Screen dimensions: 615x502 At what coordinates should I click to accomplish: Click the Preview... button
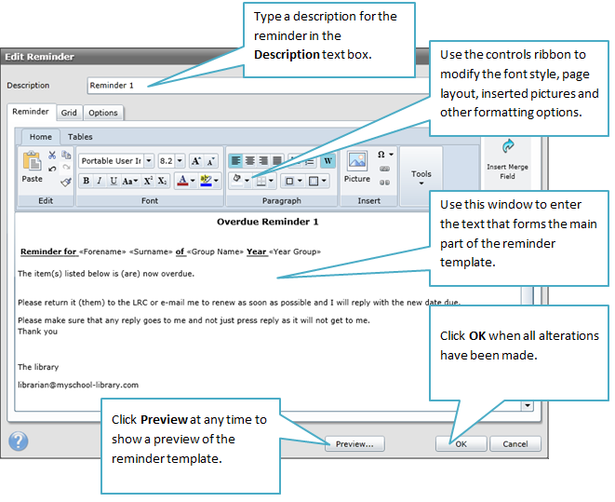click(354, 444)
